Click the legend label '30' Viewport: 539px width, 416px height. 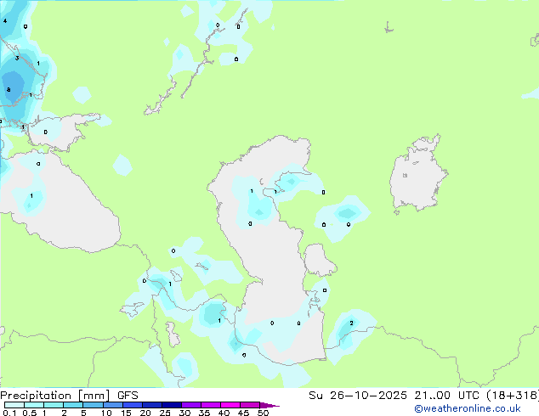184,413
